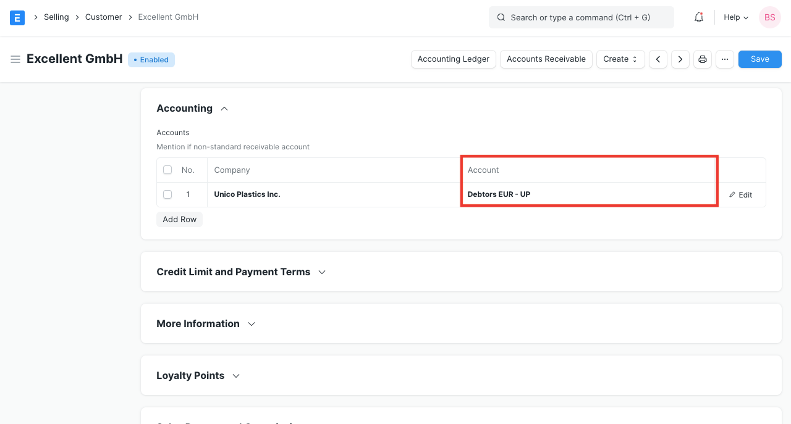Go to next customer with right arrow

[x=680, y=59]
